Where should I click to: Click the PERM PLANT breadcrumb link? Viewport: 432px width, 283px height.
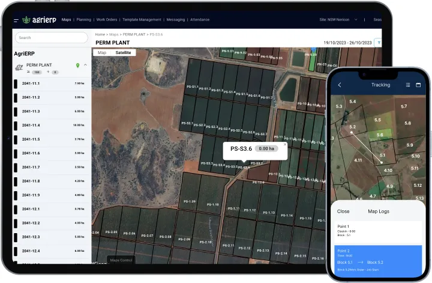tap(134, 34)
